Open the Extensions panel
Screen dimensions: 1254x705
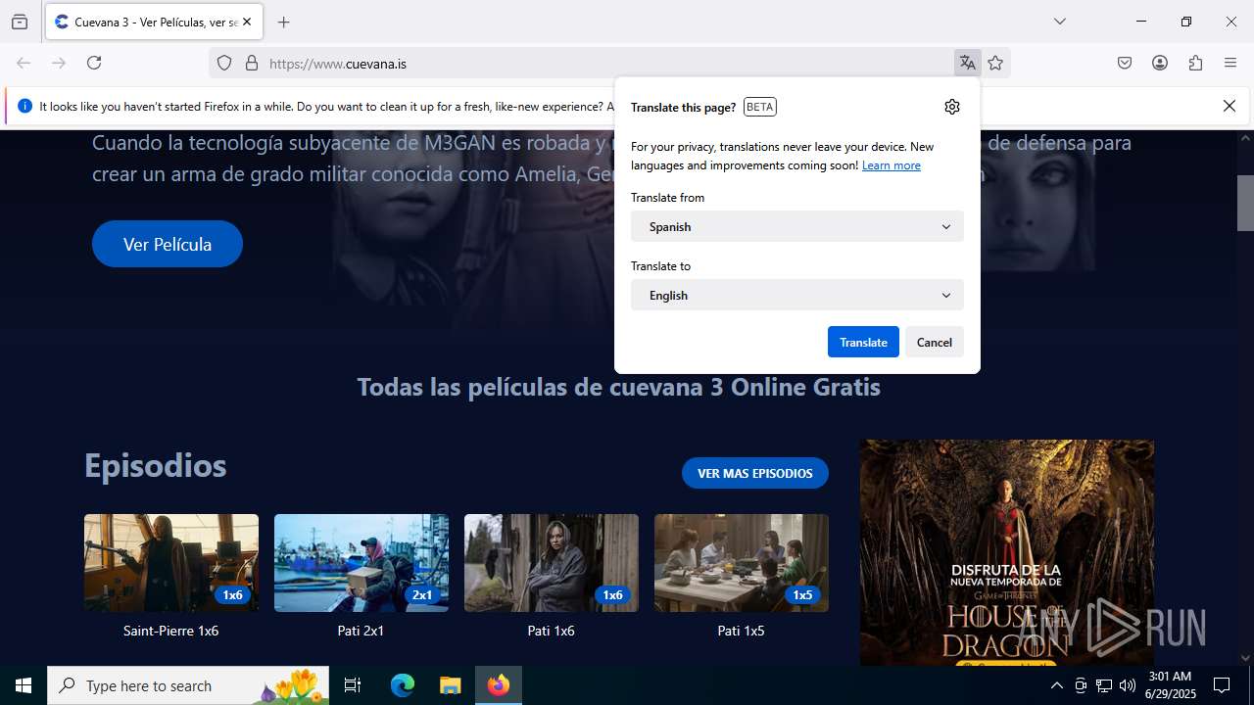1195,63
